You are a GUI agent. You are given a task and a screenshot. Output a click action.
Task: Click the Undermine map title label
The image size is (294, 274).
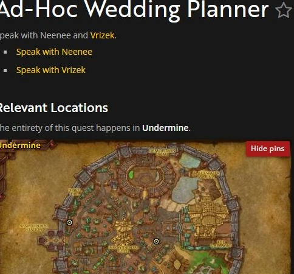[19, 146]
